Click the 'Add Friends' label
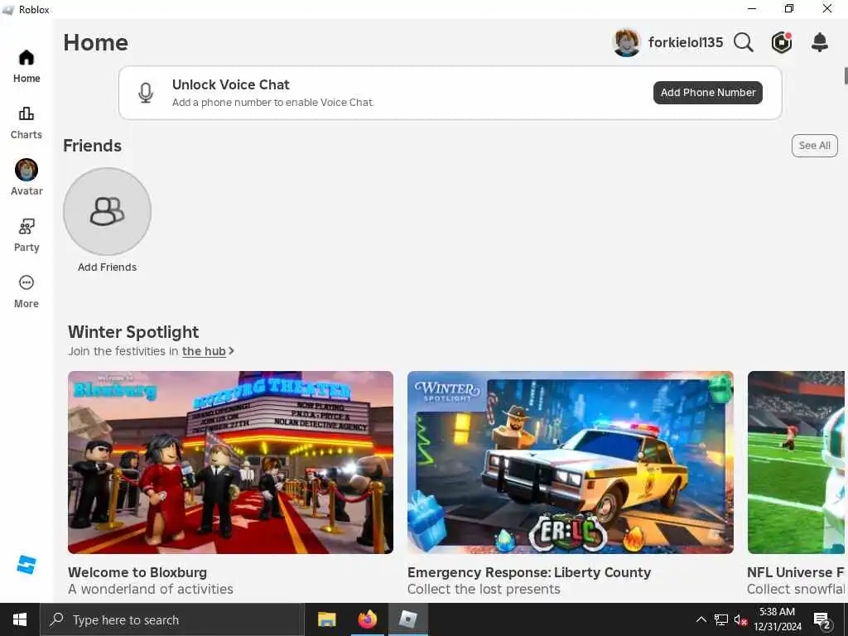The image size is (848, 636). pos(107,267)
